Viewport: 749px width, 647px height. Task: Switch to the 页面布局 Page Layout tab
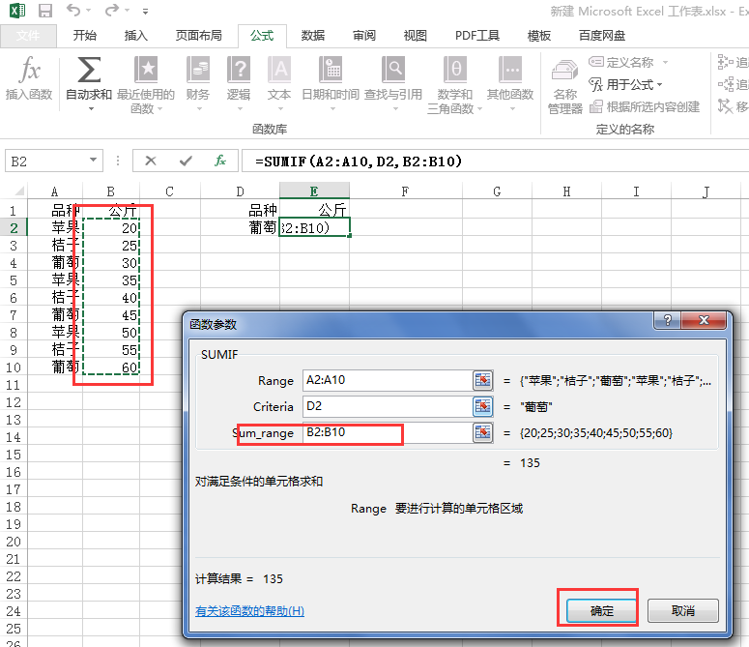tap(198, 36)
